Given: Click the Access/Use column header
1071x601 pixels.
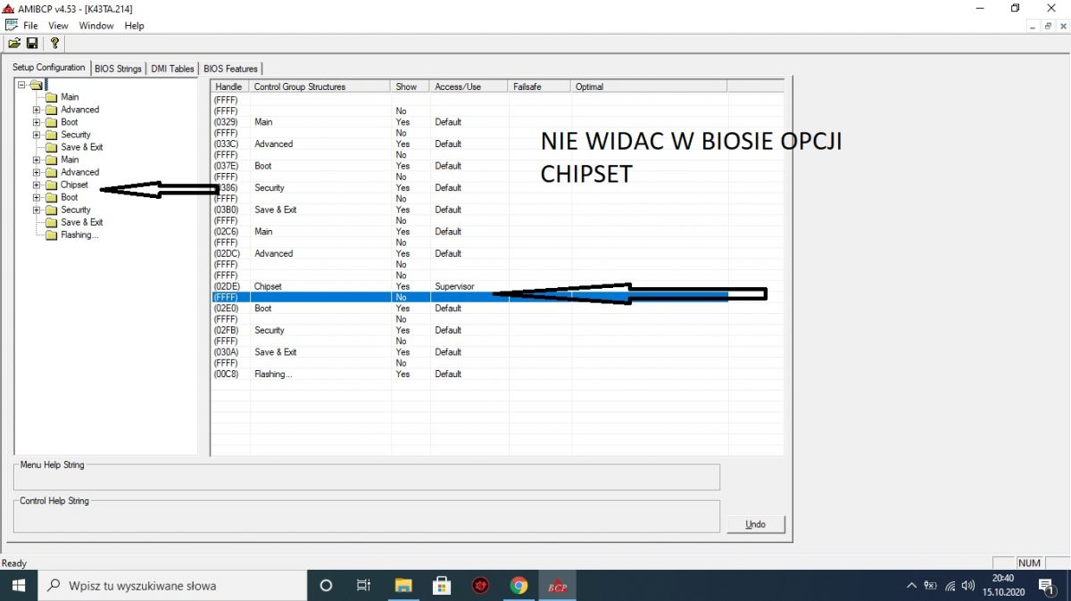Looking at the screenshot, I should (469, 86).
